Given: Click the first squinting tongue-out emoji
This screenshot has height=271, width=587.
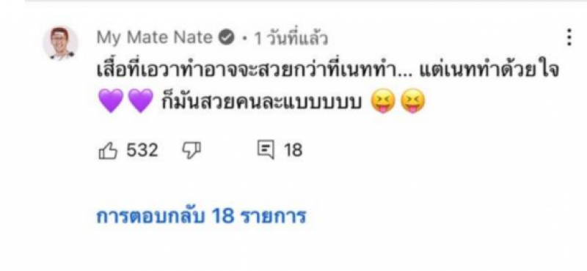Looking at the screenshot, I should [382, 100].
